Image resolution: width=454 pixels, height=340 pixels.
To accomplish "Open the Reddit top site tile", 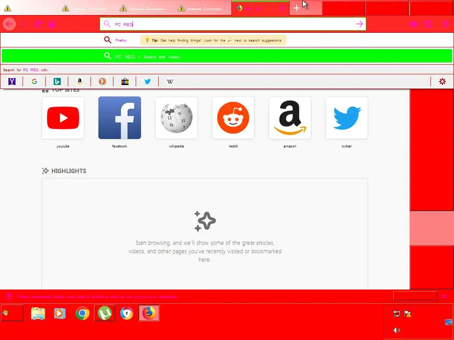I will pos(233,118).
